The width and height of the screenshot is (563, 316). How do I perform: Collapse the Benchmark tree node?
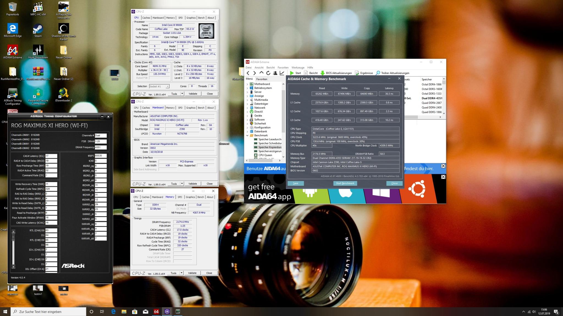click(x=247, y=136)
